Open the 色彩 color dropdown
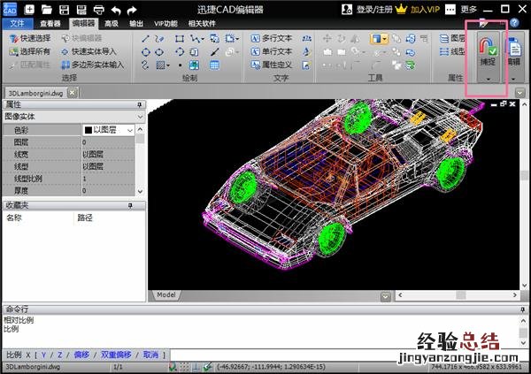This screenshot has height=374, width=531. [130, 130]
